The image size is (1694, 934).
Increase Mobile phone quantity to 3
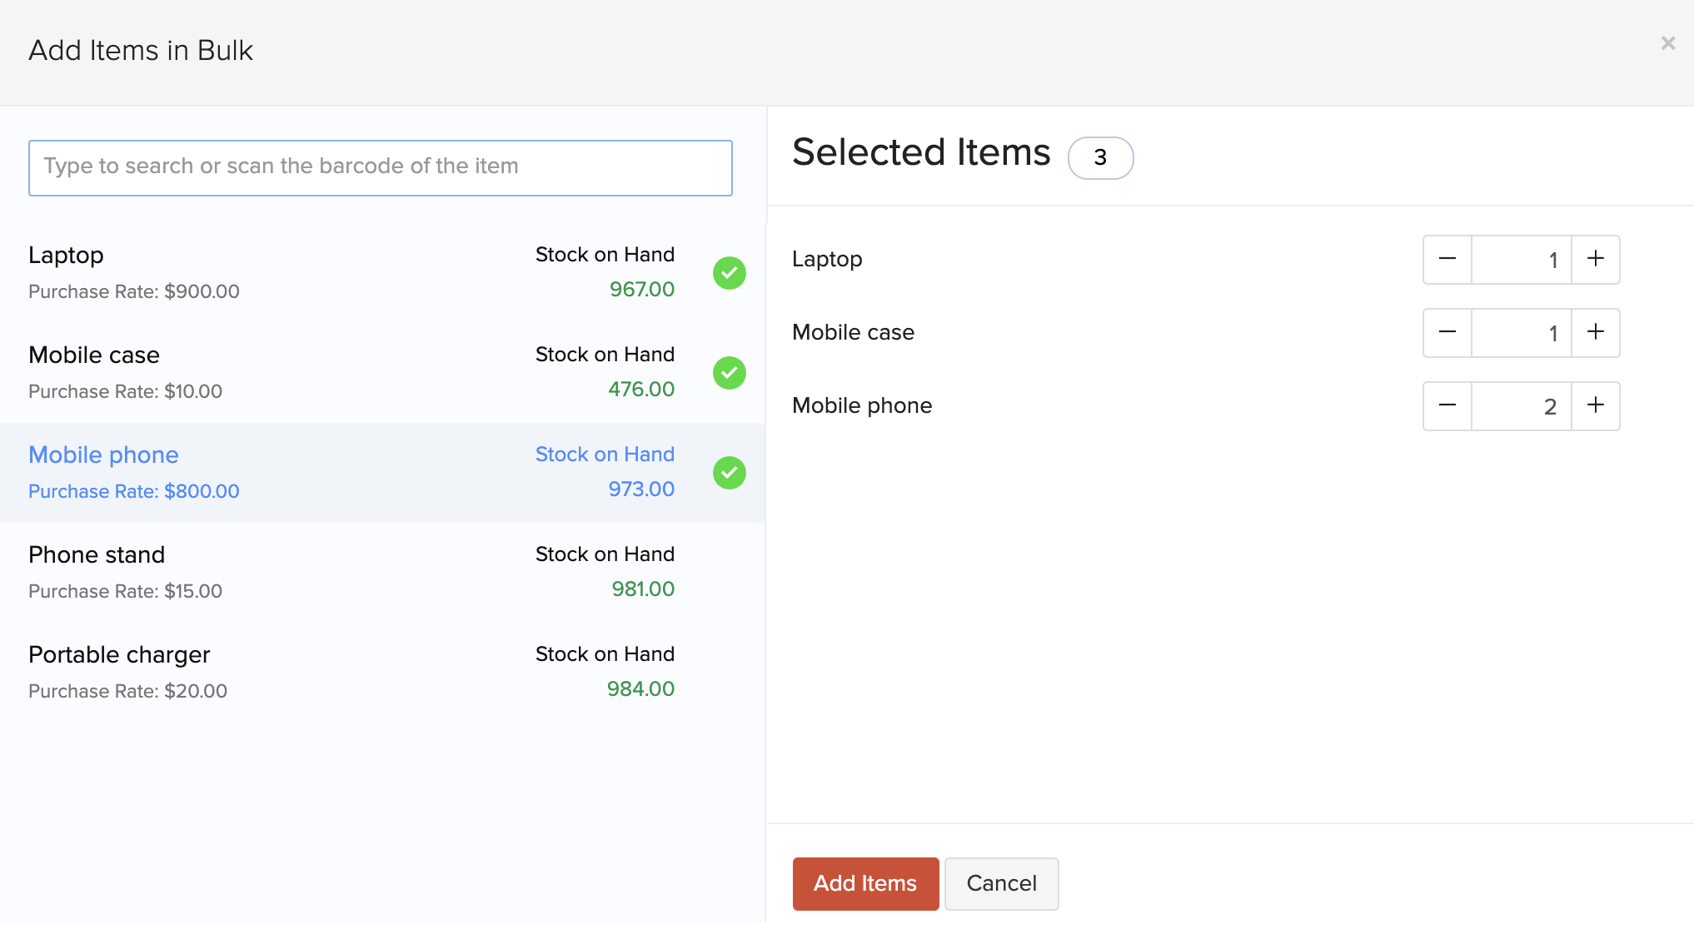click(1595, 405)
